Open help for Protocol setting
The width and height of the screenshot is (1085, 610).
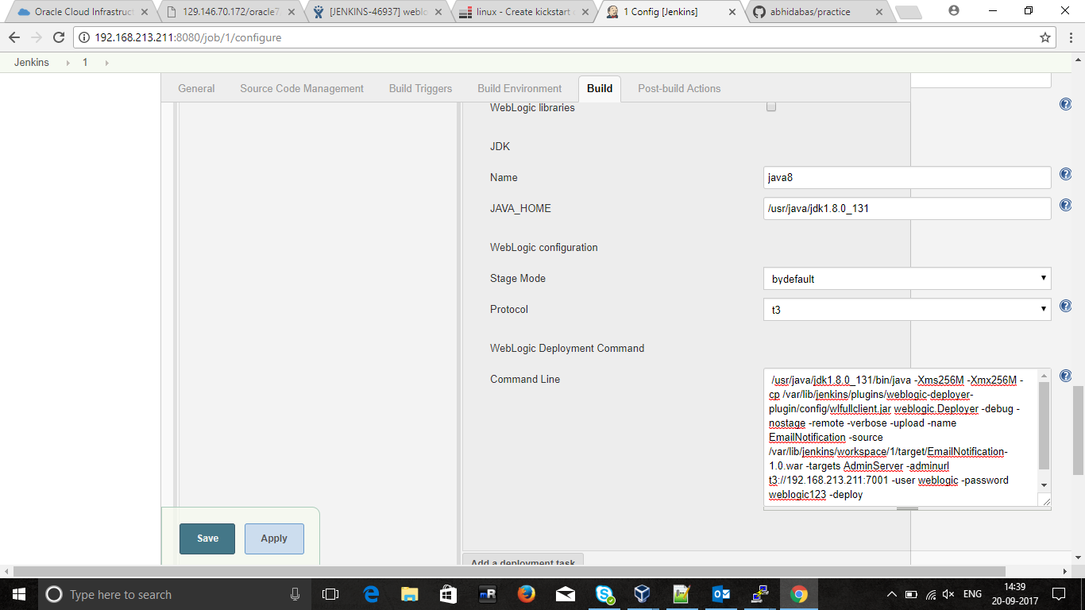pyautogui.click(x=1066, y=307)
